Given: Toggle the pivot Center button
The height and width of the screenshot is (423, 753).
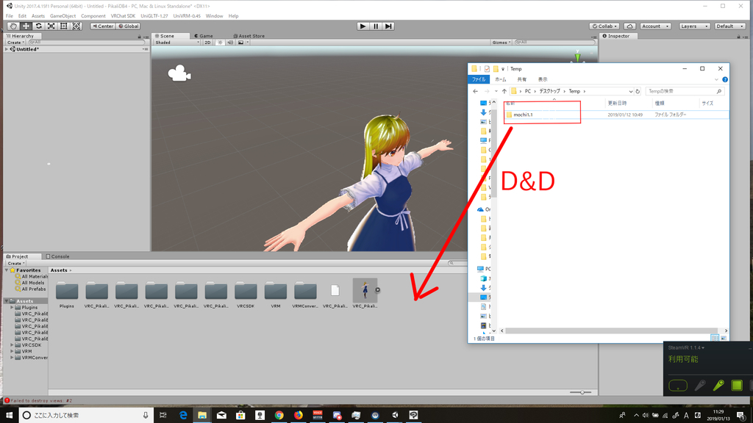Looking at the screenshot, I should point(103,26).
